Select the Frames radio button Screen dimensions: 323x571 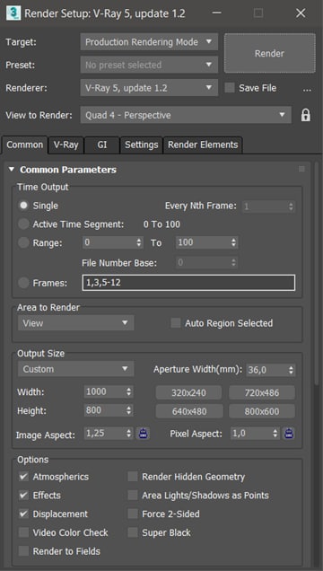(x=23, y=283)
